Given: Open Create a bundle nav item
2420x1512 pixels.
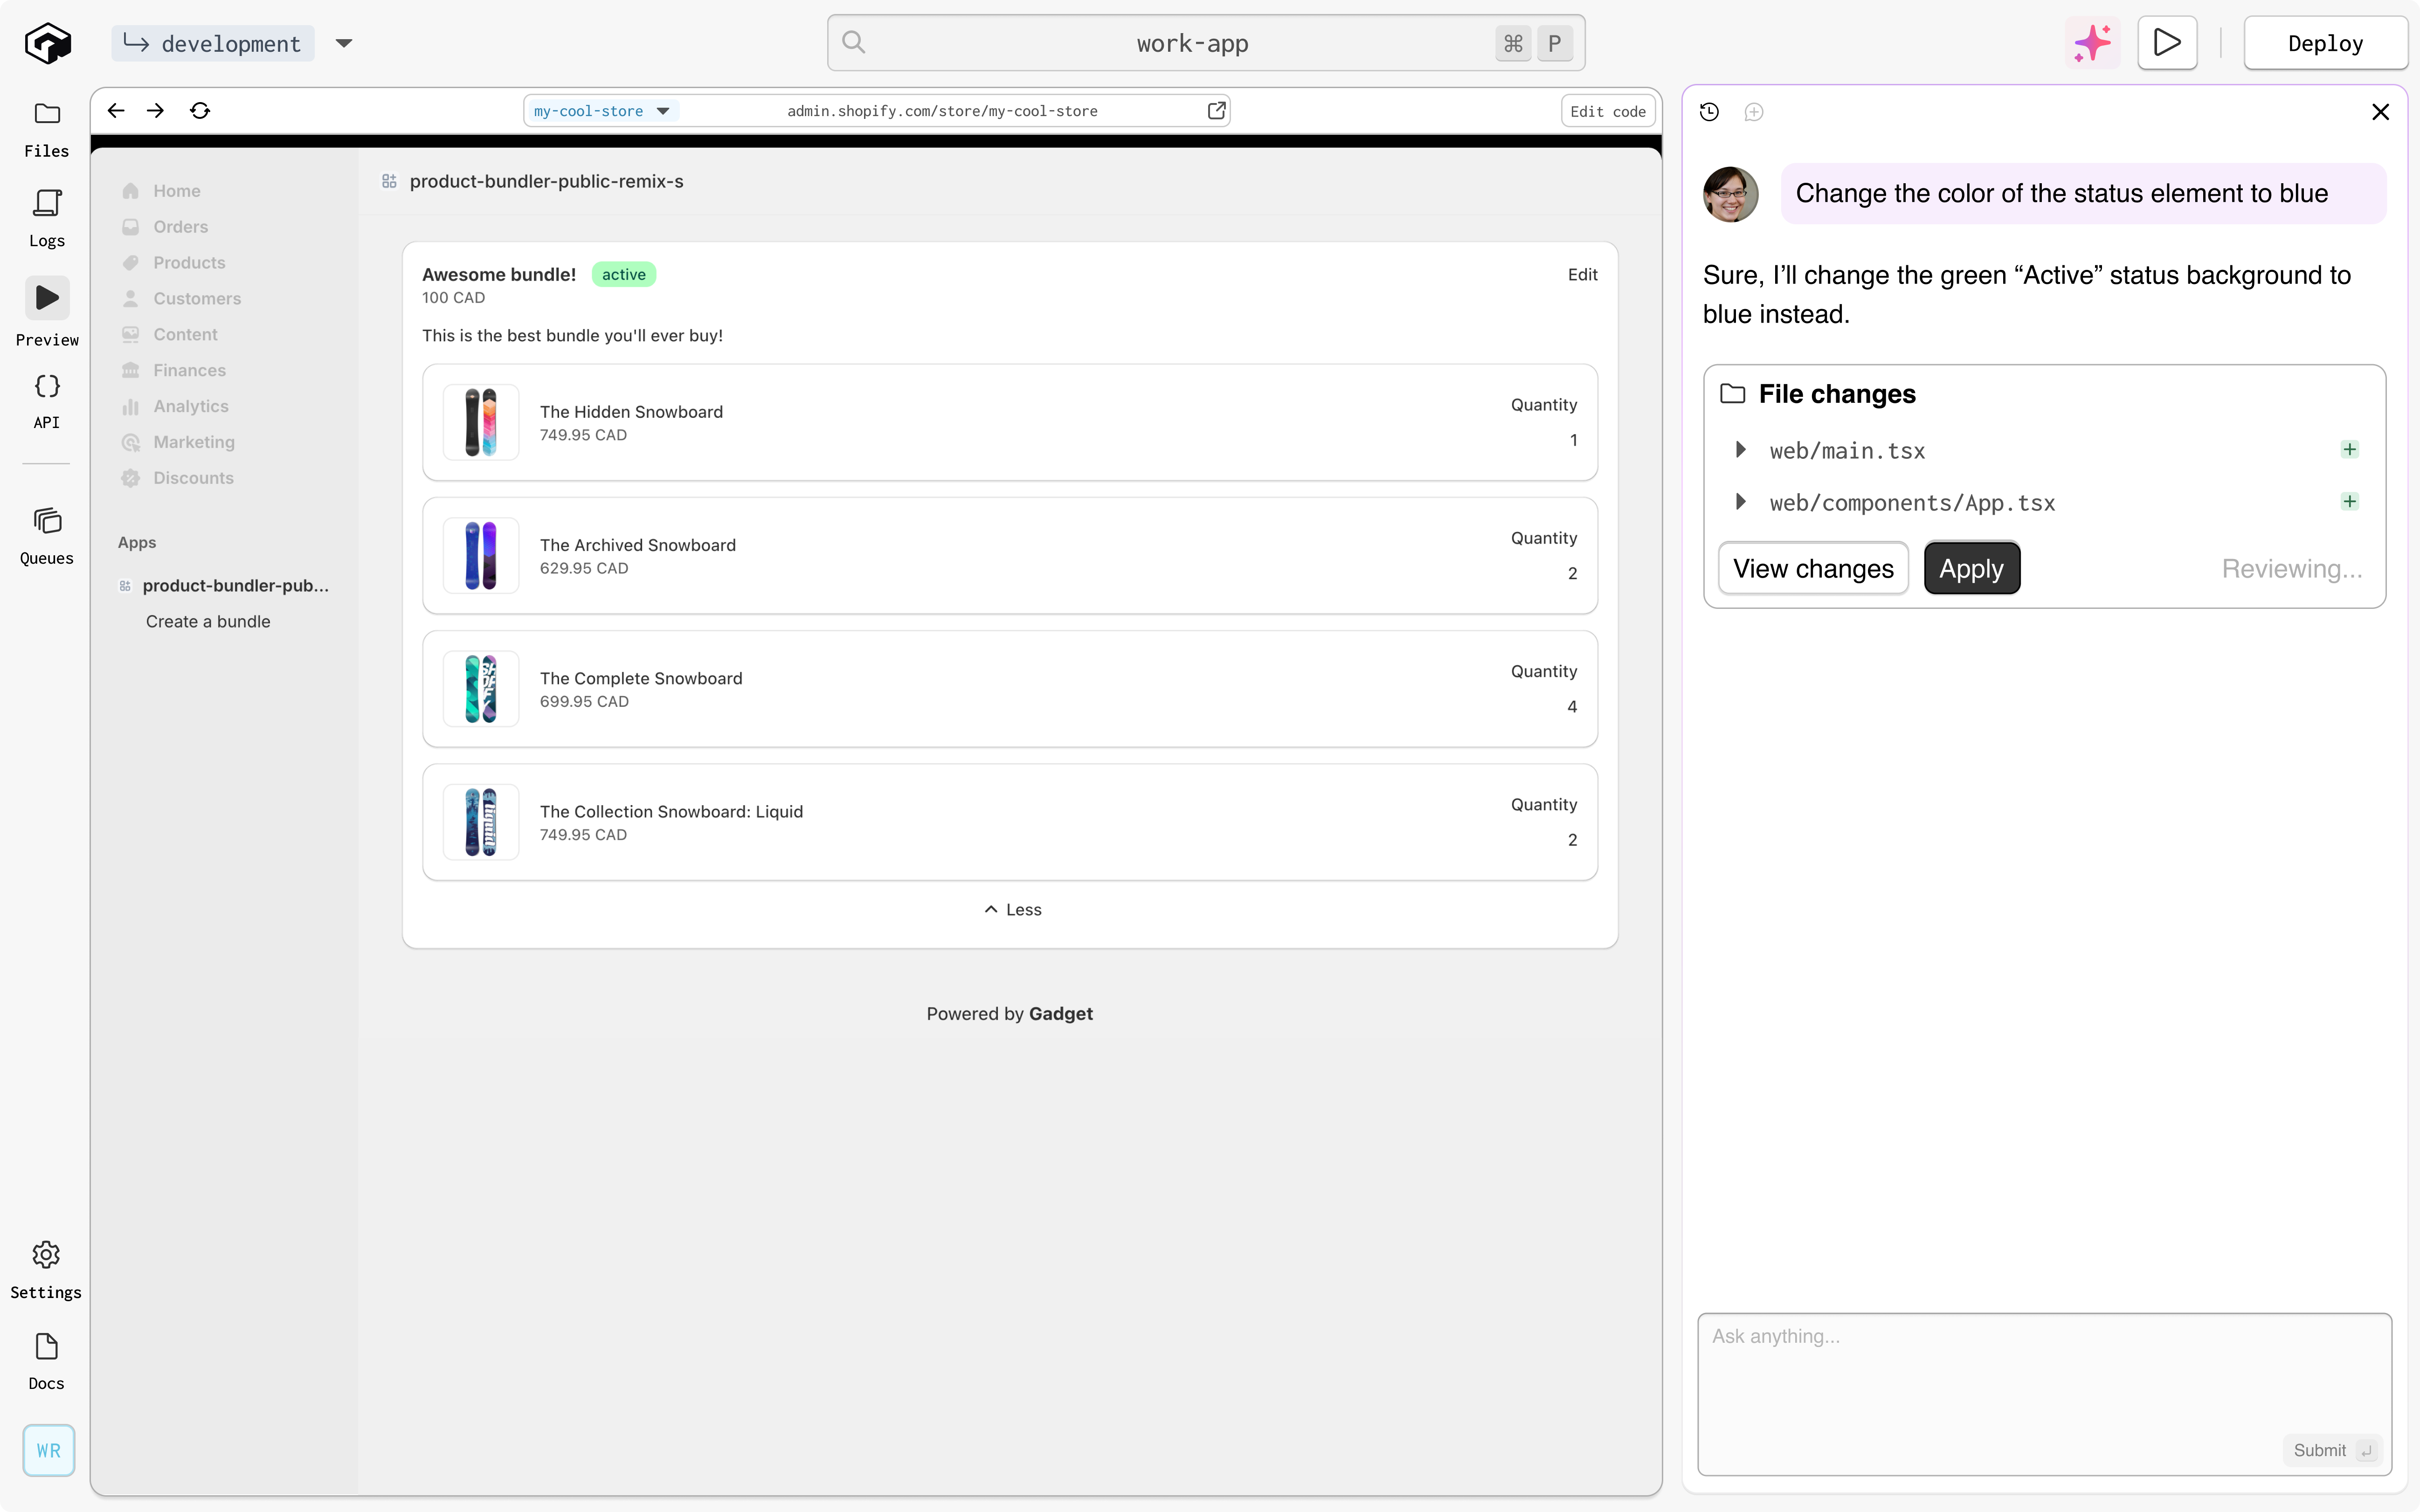Looking at the screenshot, I should pyautogui.click(x=208, y=621).
